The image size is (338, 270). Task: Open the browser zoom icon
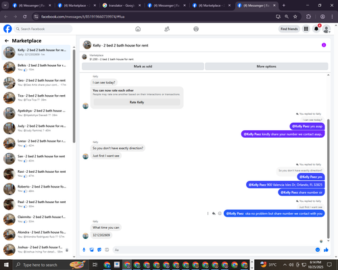pos(287,16)
